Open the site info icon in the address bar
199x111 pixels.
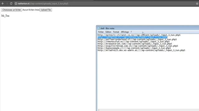click(16, 4)
